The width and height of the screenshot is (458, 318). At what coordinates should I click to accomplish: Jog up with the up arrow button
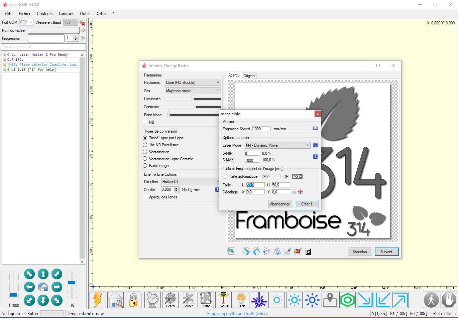43,274
